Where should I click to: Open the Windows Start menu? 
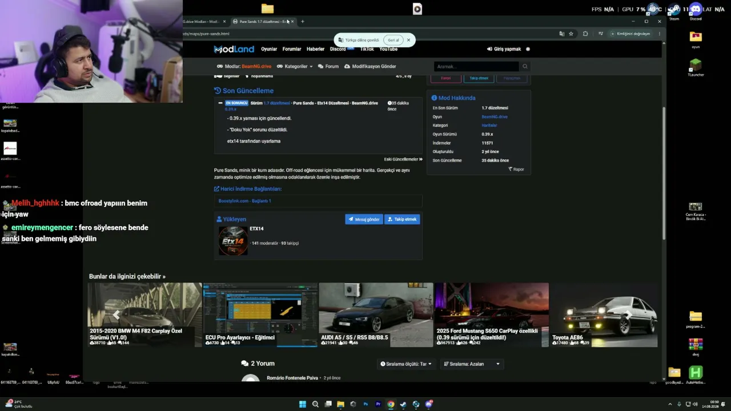pos(303,404)
